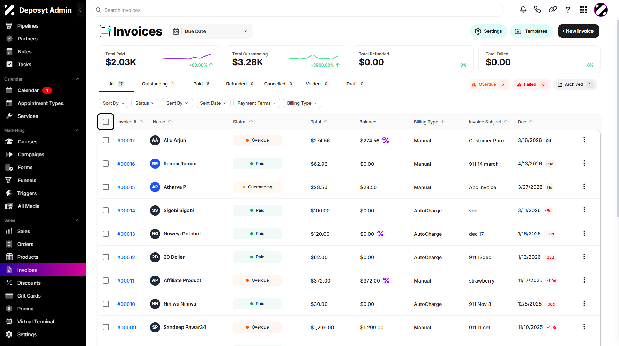The height and width of the screenshot is (346, 619).
Task: Open the three-dot menu for invoice #00014
Action: 584,210
